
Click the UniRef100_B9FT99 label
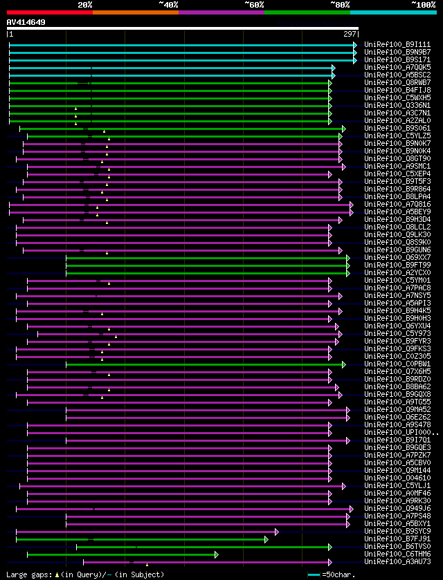[x=397, y=265]
